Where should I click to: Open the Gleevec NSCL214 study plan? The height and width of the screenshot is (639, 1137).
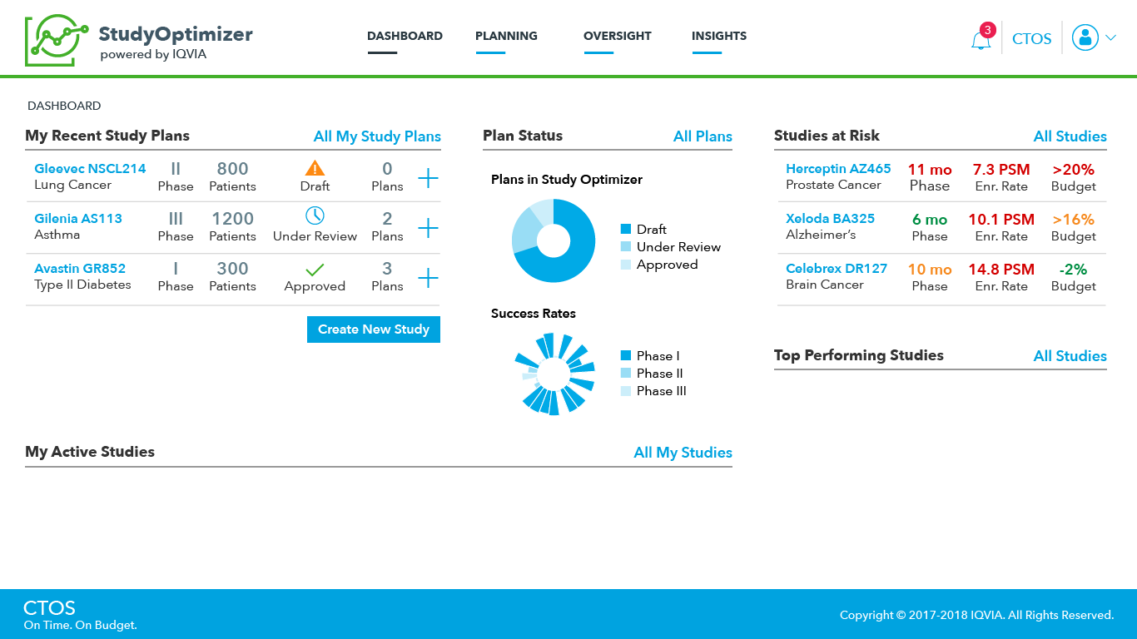tap(90, 168)
